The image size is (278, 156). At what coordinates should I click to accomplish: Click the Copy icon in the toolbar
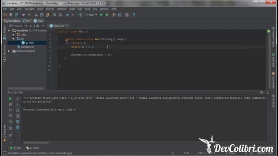click(x=42, y=15)
